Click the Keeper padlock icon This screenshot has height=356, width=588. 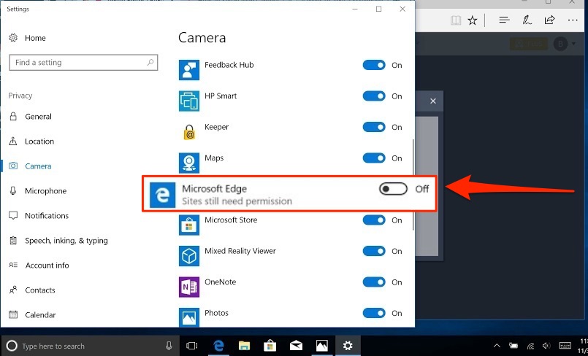click(189, 132)
